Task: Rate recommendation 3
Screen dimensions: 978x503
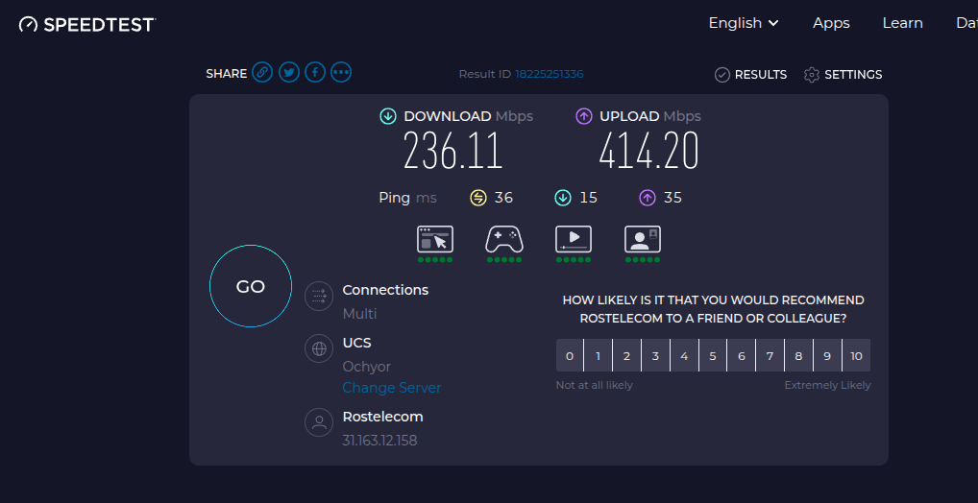Action: coord(655,356)
